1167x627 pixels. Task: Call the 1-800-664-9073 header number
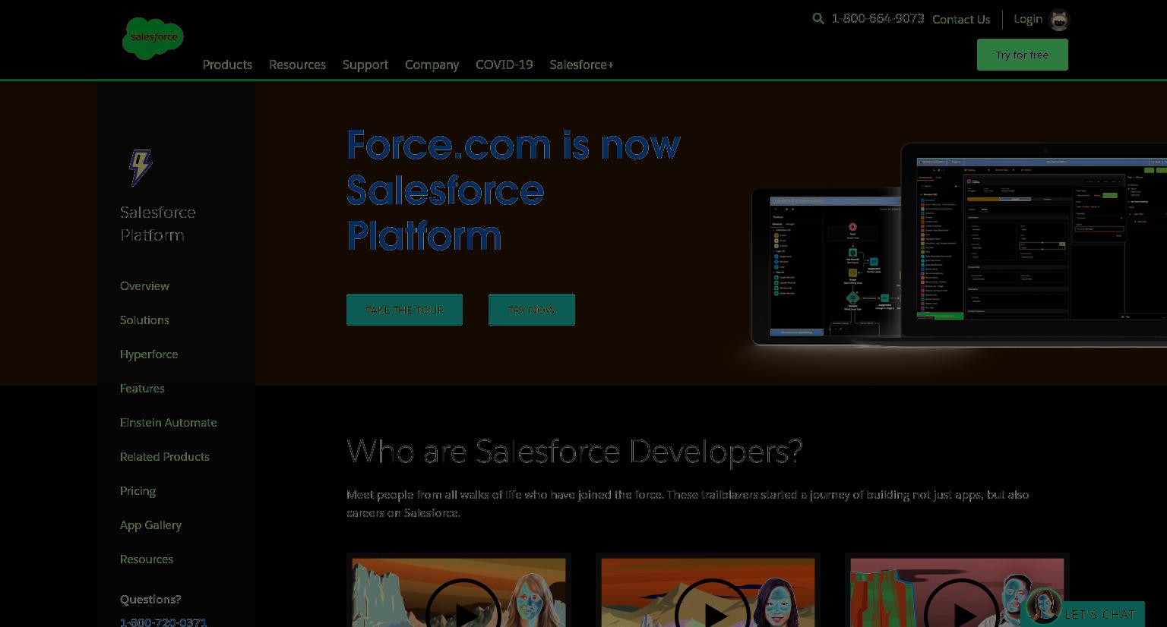point(878,19)
